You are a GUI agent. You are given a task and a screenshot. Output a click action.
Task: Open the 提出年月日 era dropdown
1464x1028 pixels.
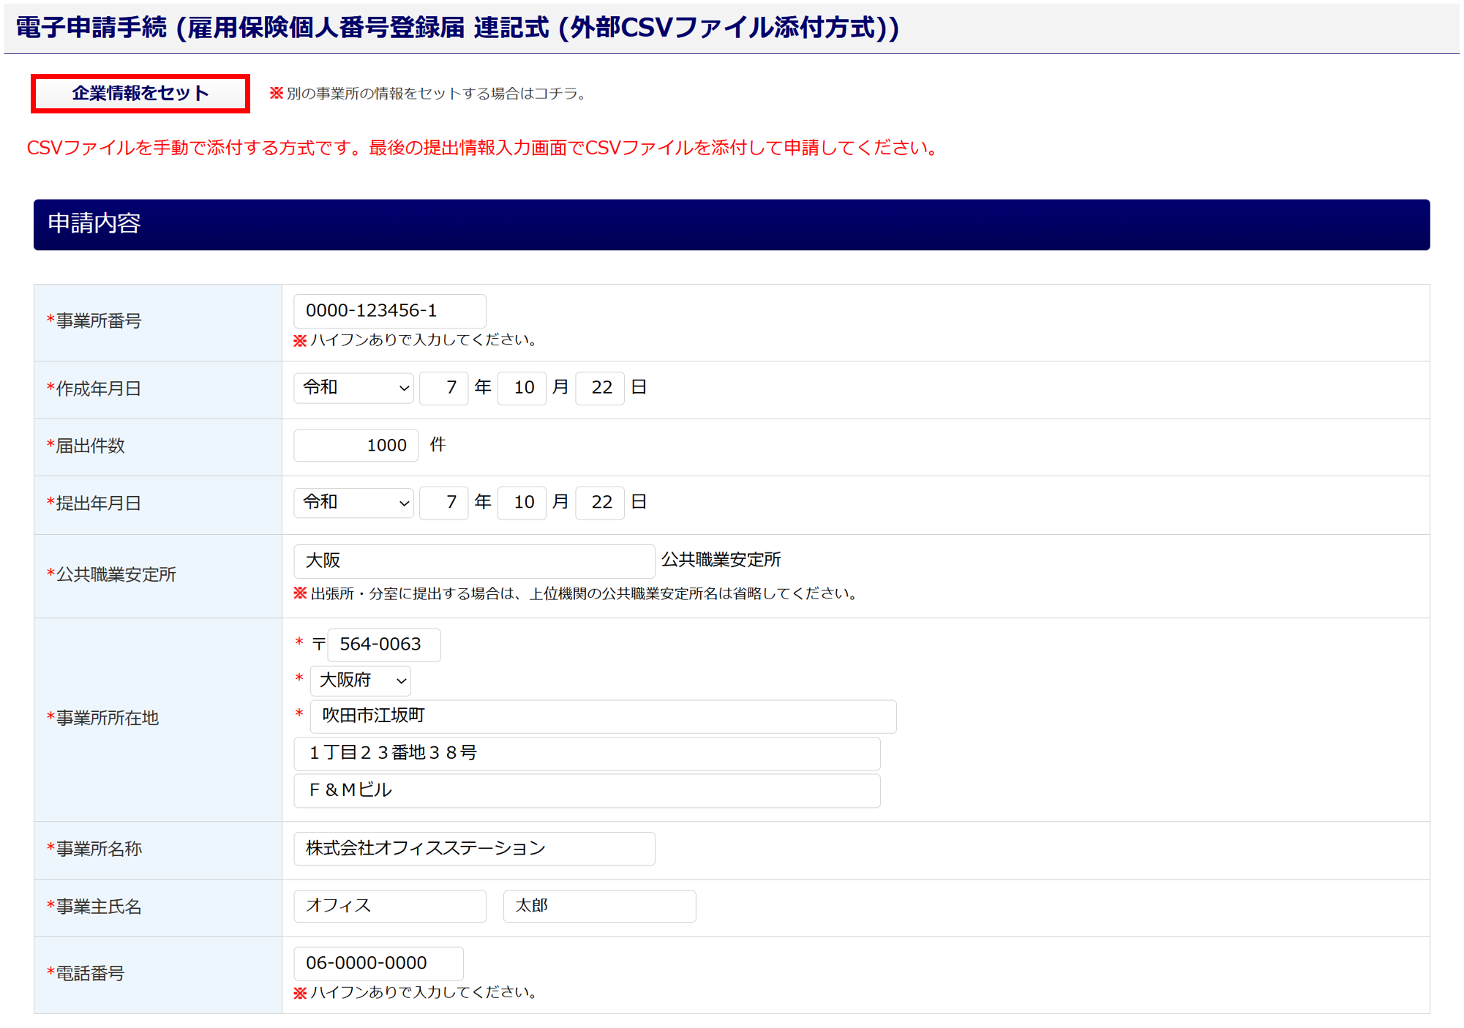tap(353, 503)
